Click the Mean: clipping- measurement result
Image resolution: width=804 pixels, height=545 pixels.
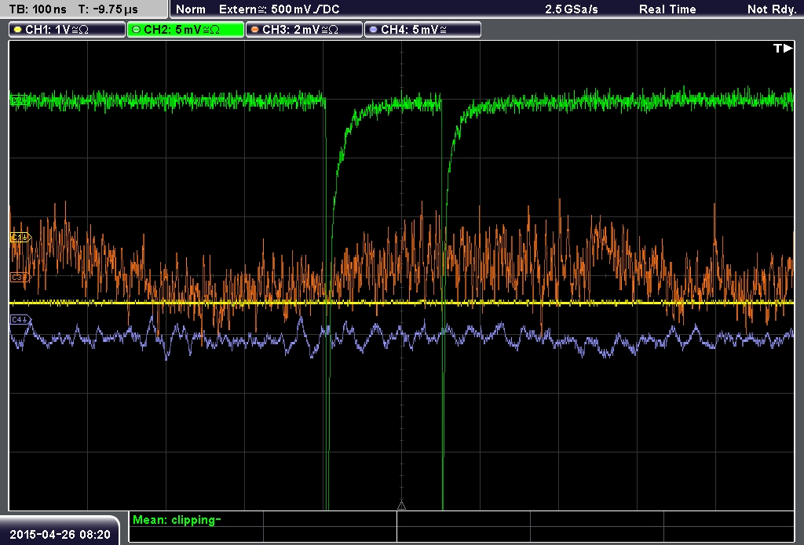[x=177, y=520]
